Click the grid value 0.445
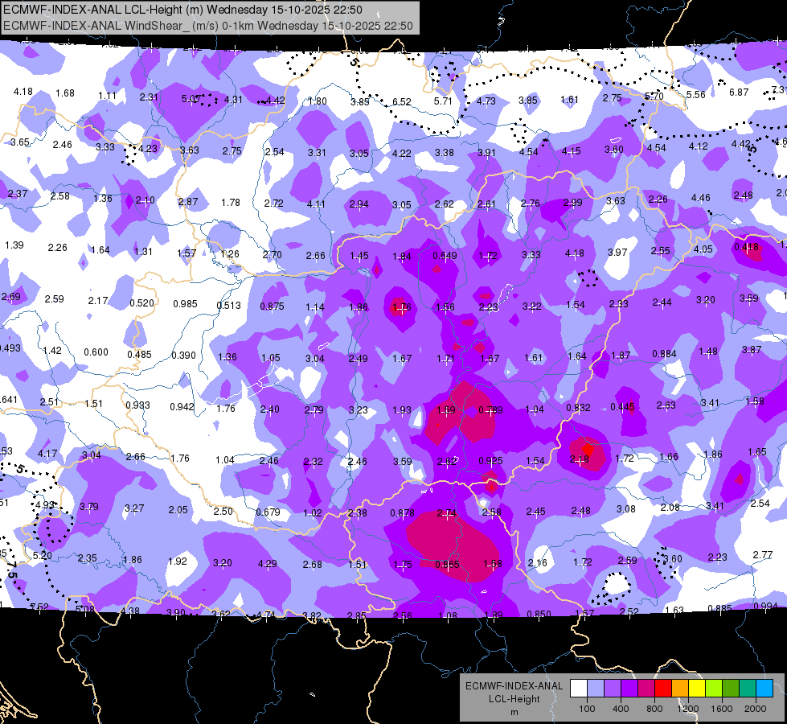 622,406
